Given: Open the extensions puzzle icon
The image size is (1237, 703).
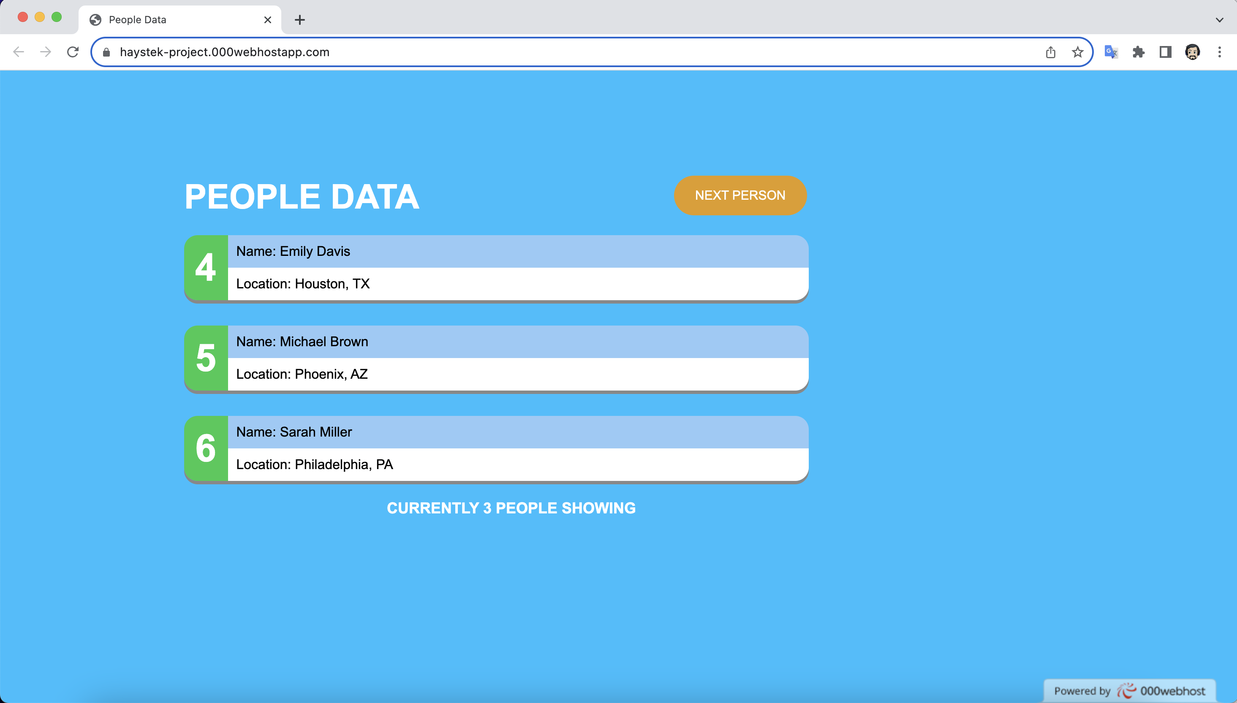Looking at the screenshot, I should click(x=1139, y=52).
